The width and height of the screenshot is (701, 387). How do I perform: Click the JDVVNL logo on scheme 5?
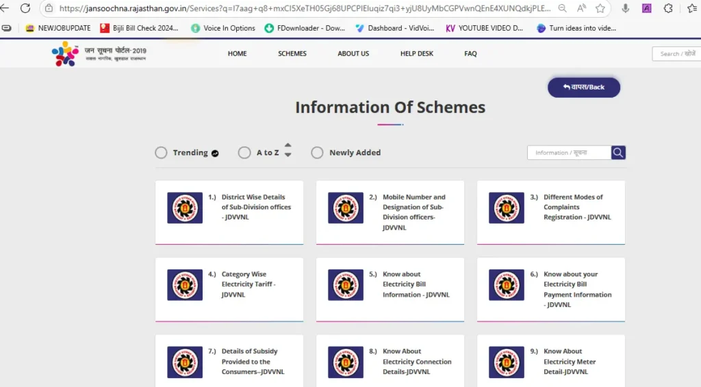346,284
